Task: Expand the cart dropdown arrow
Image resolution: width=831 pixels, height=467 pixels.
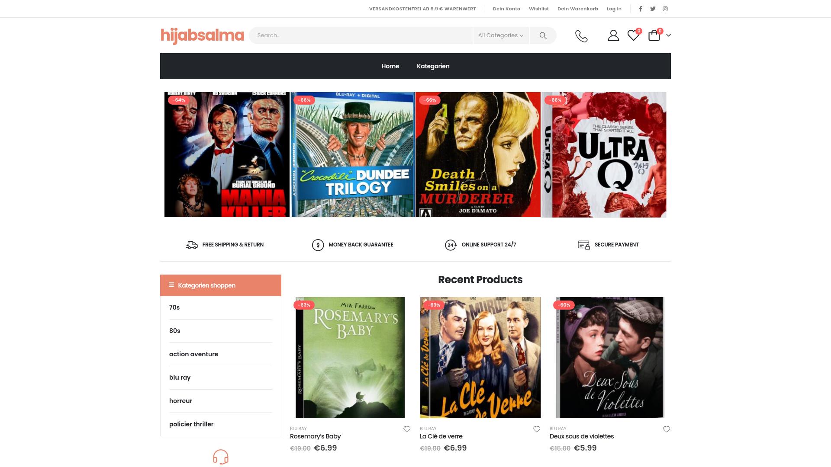Action: coord(668,35)
